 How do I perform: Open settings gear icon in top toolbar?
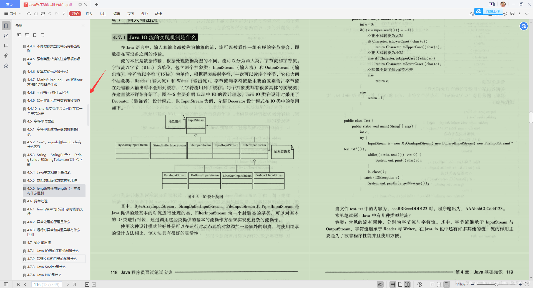(505, 14)
